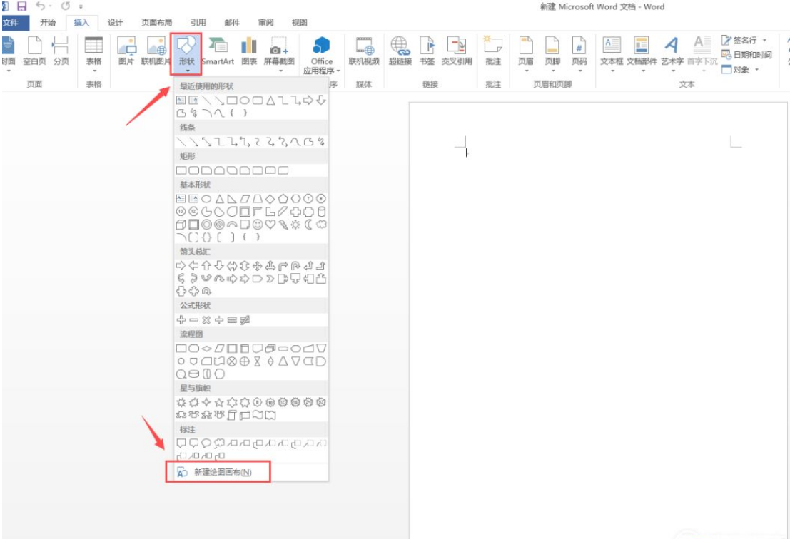Image resolution: width=790 pixels, height=539 pixels.
Task: Pick the five-point star in 星与旗帜
Action: click(219, 403)
